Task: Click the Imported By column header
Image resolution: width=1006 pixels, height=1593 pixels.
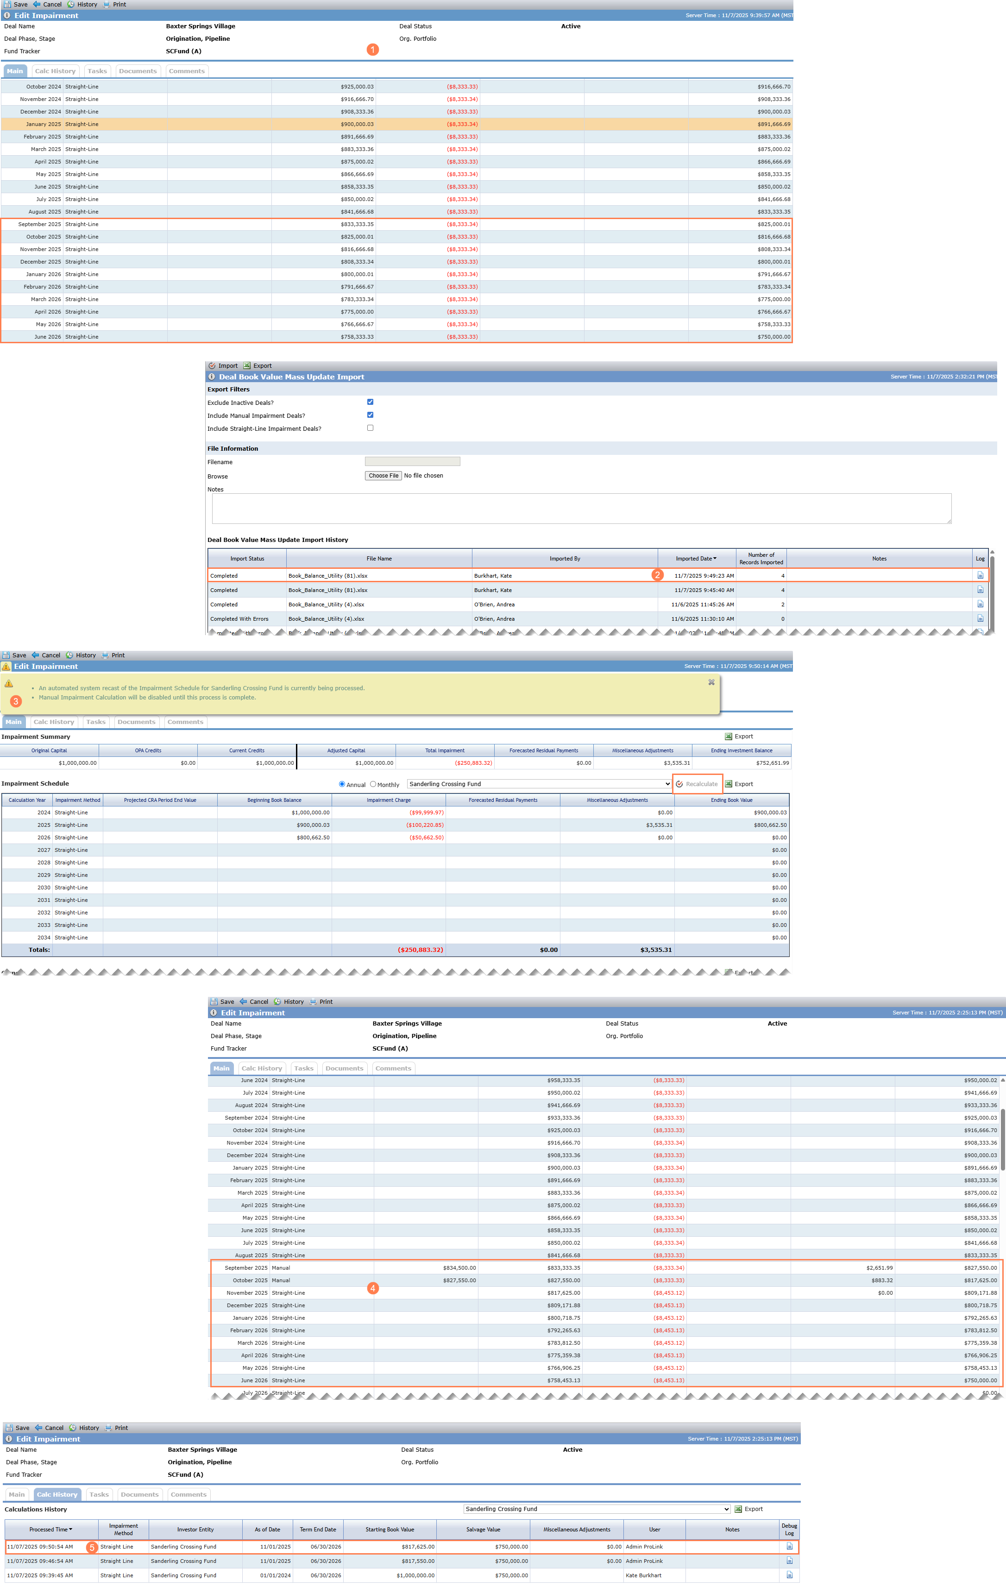Action: point(565,559)
